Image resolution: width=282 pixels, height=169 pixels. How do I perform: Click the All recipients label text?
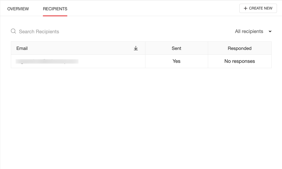point(249,31)
